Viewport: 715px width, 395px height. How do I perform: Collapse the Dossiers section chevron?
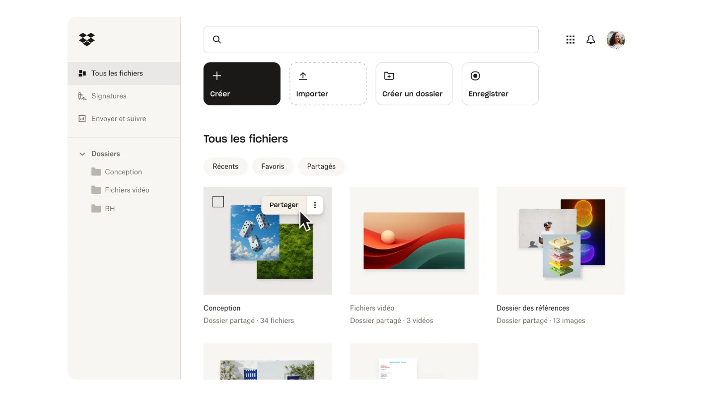(82, 154)
